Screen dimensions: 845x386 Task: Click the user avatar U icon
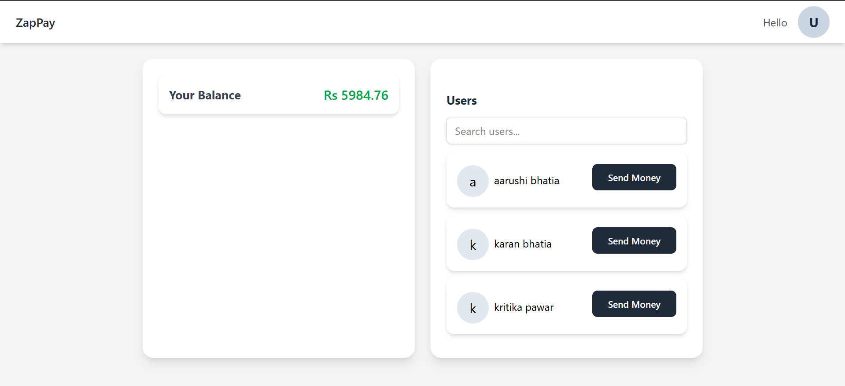pos(813,22)
